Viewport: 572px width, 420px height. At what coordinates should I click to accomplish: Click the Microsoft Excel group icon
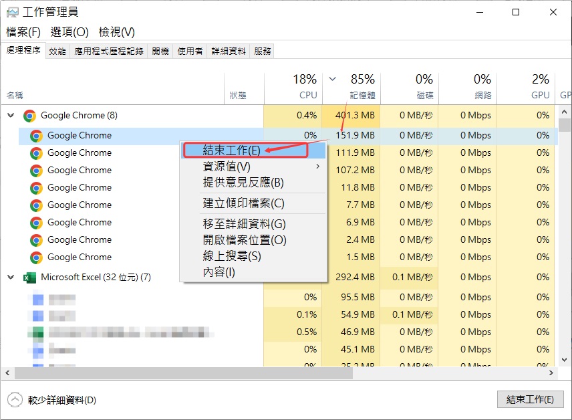pyautogui.click(x=29, y=278)
